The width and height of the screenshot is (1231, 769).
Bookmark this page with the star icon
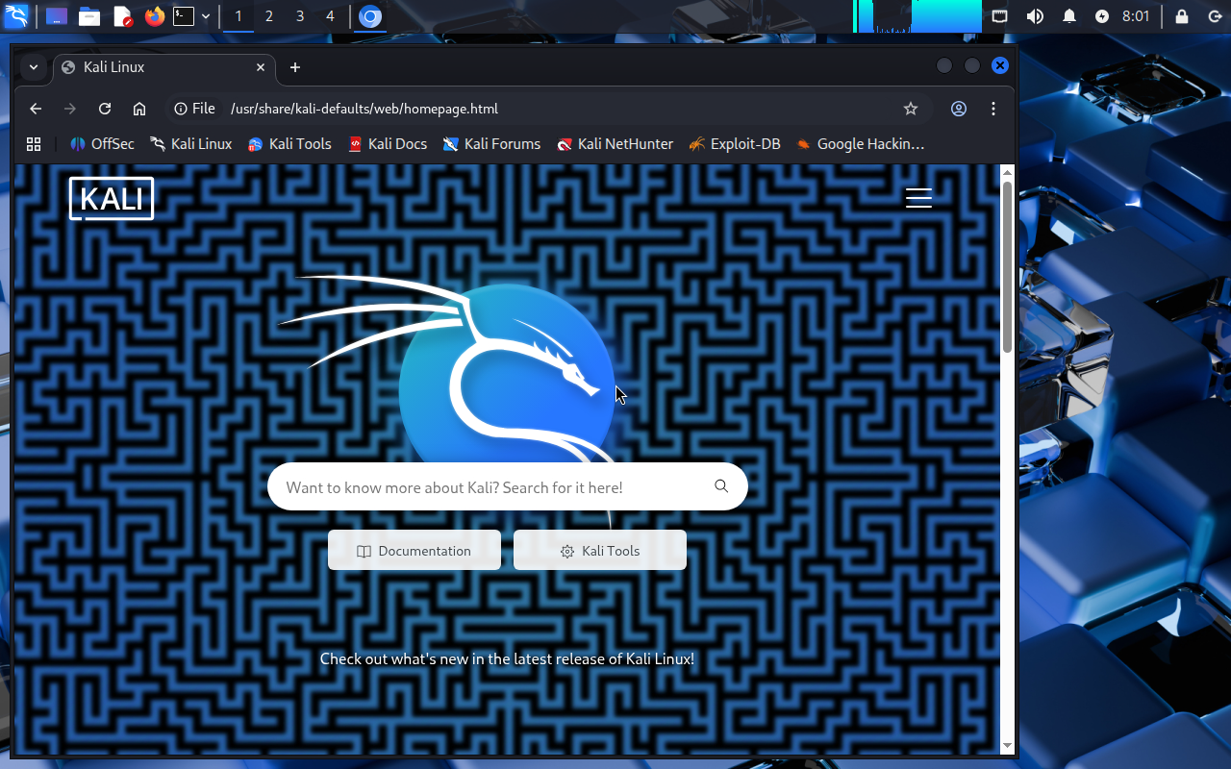pyautogui.click(x=910, y=109)
